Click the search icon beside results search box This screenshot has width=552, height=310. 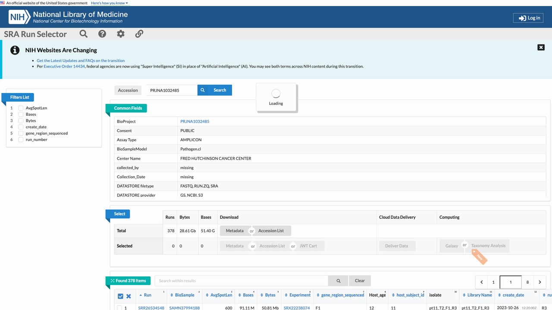tap(338, 281)
